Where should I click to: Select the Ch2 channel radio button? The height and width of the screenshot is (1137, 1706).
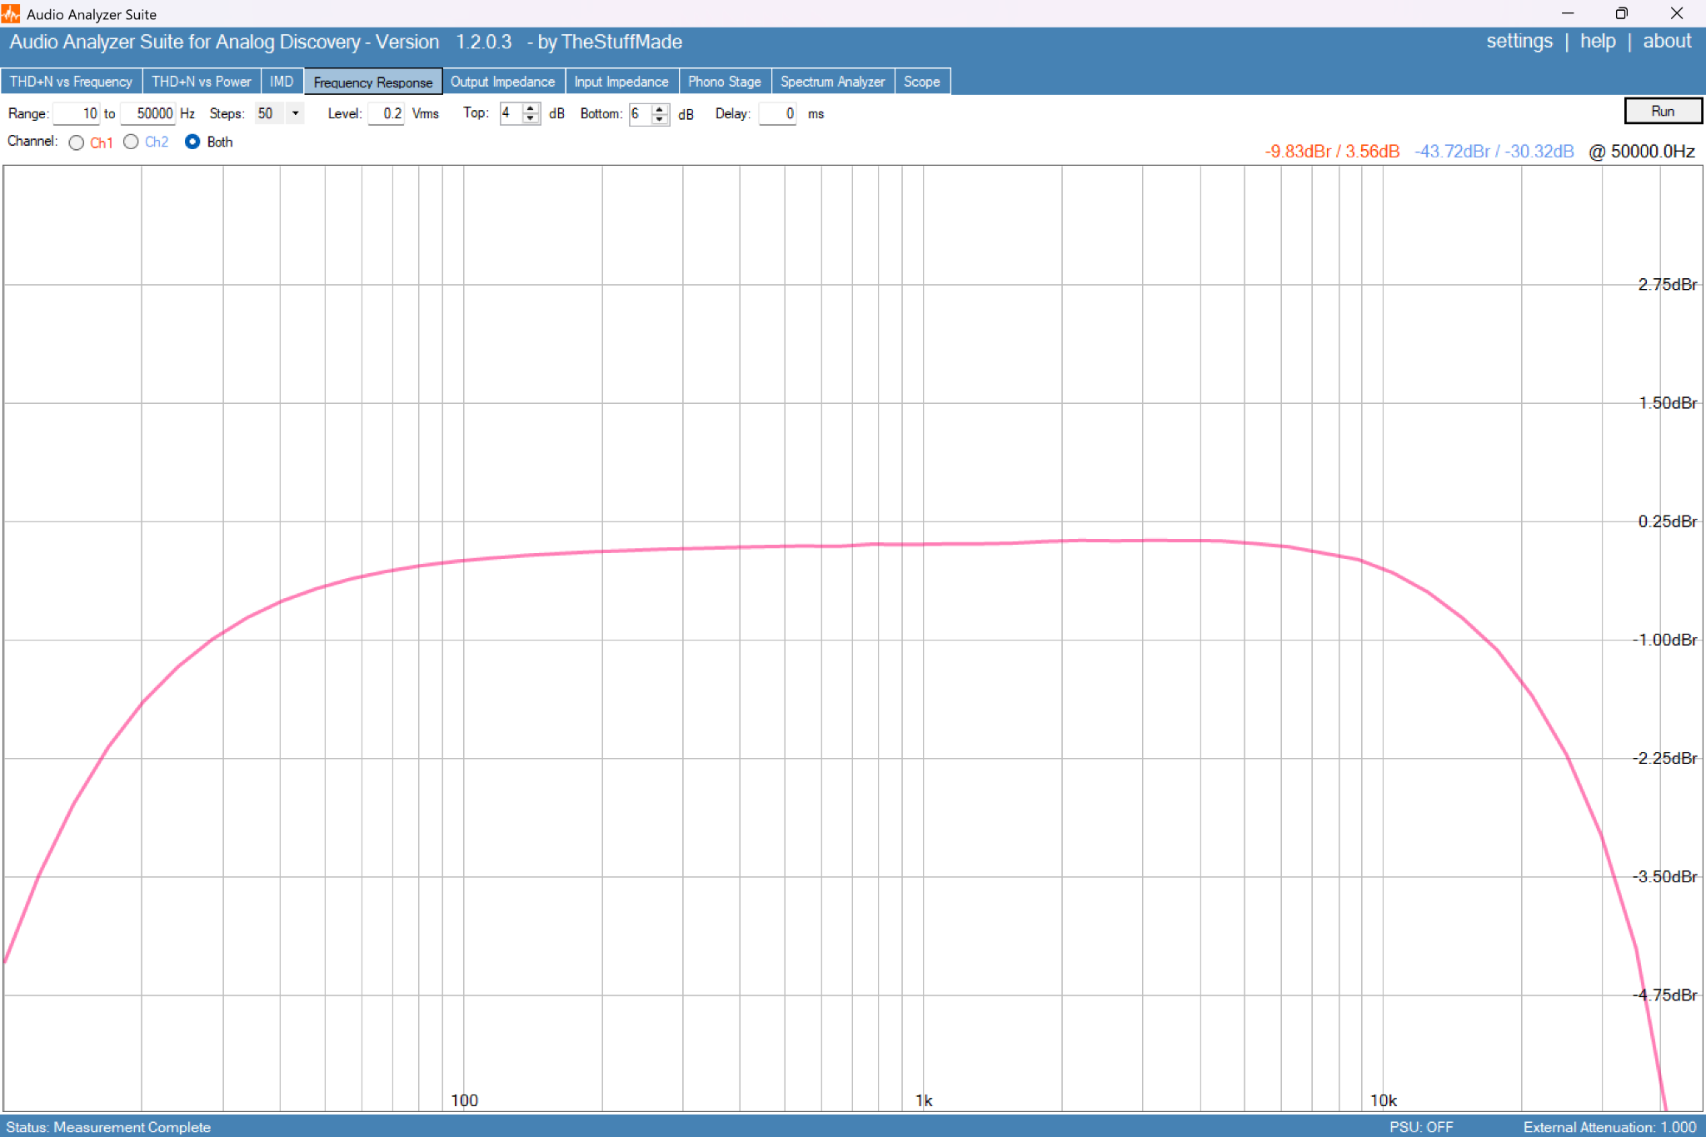pyautogui.click(x=131, y=142)
